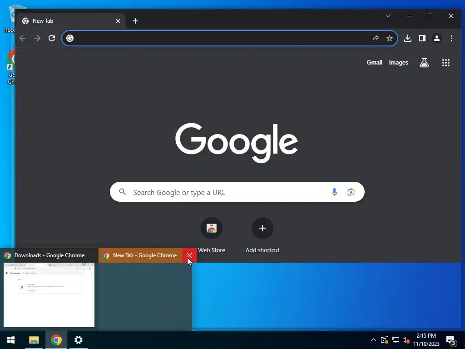Open the Chrome downloads icon
Viewport: 465px width, 349px height.
point(408,38)
